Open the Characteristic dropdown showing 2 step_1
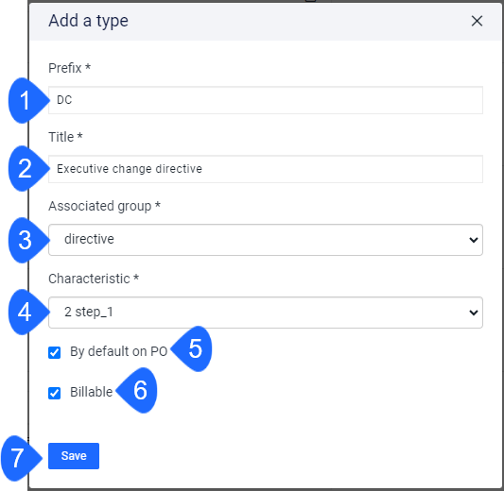 click(x=266, y=313)
